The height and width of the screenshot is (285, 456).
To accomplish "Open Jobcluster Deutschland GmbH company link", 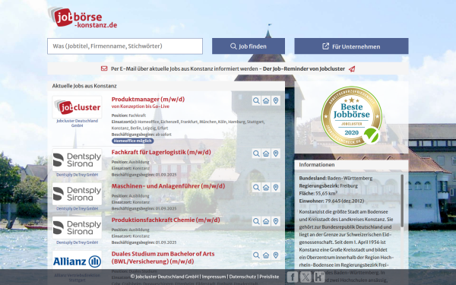I will 77,123.
